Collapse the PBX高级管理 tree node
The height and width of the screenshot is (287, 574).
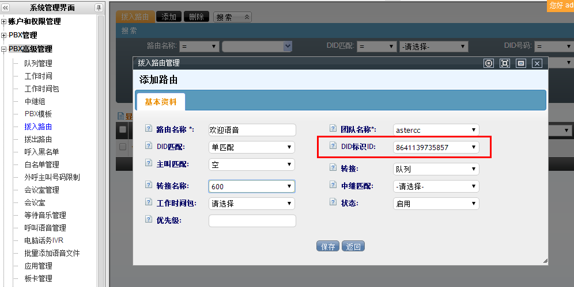[4, 49]
